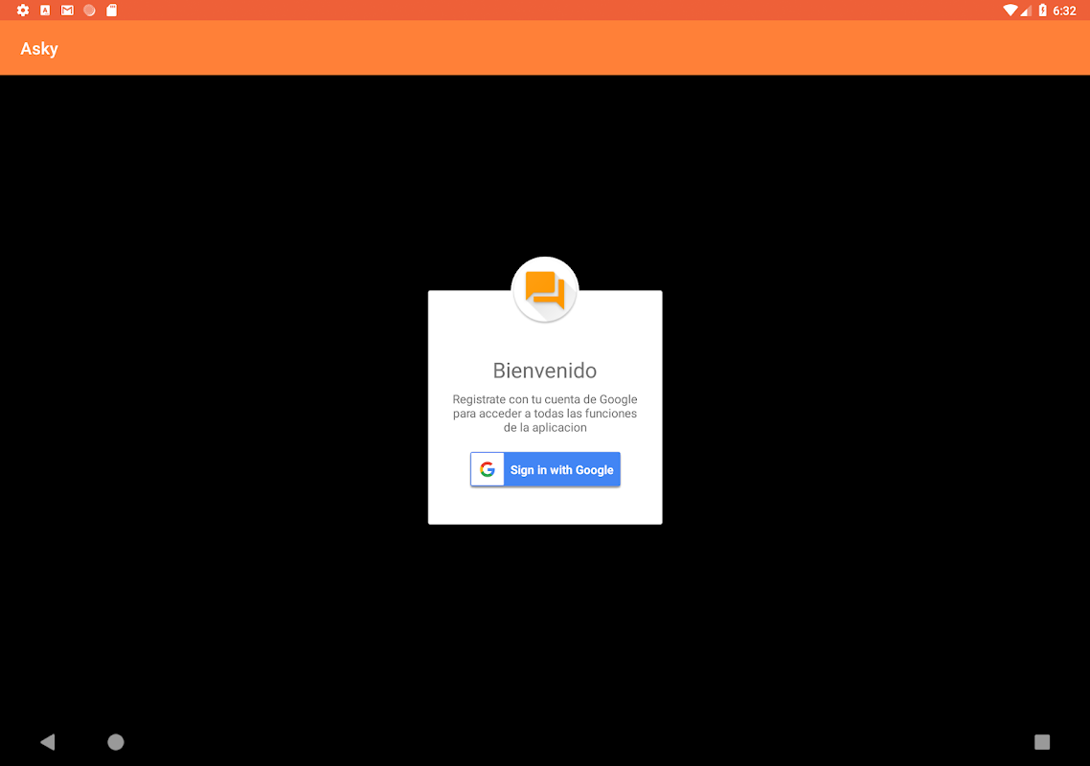Tap the 6:32 clock

(x=1064, y=11)
